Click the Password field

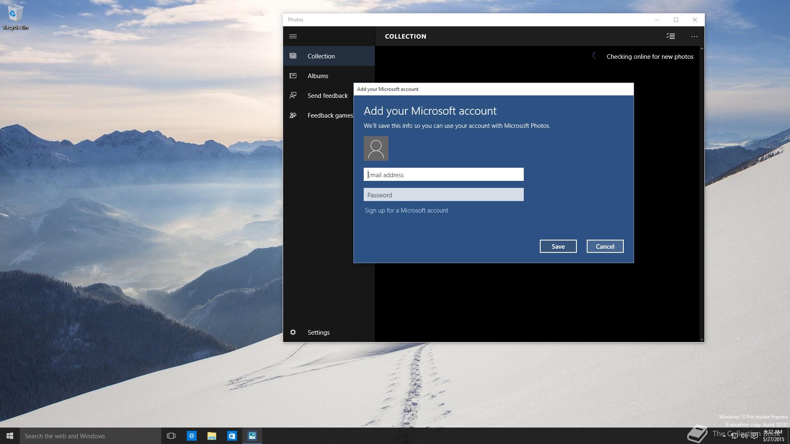click(444, 194)
